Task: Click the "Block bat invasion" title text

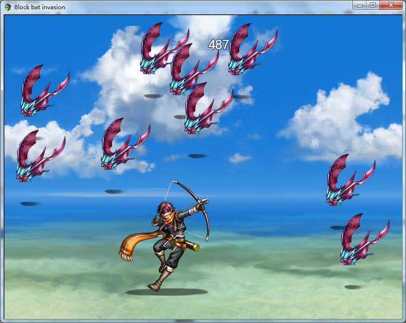Action: [39, 7]
